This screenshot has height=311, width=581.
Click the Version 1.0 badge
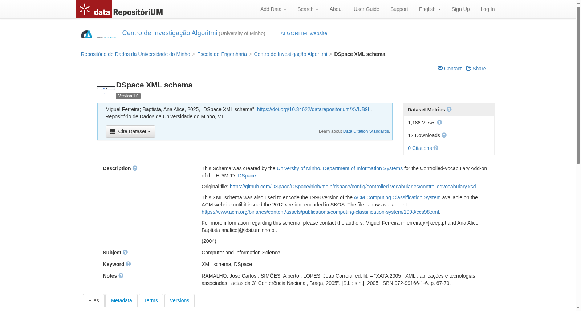[x=128, y=96]
